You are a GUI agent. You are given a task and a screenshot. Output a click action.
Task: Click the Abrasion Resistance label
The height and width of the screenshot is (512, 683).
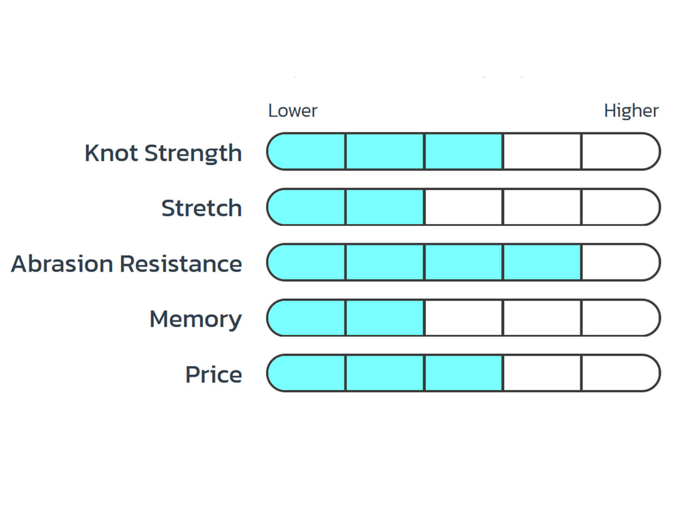tap(126, 264)
